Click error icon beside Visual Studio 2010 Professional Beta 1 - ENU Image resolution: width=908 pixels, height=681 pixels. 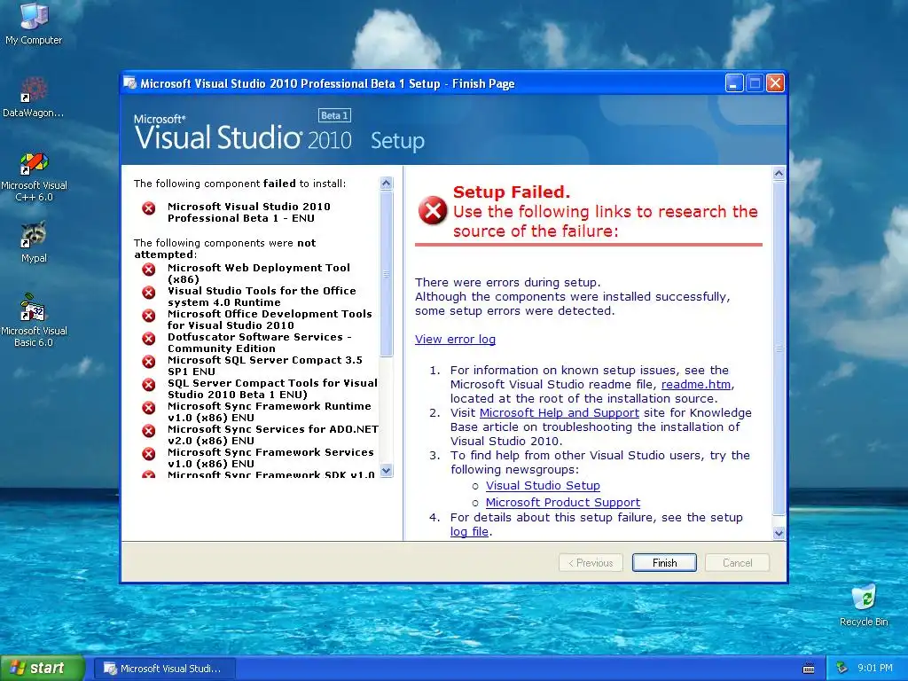coord(149,207)
